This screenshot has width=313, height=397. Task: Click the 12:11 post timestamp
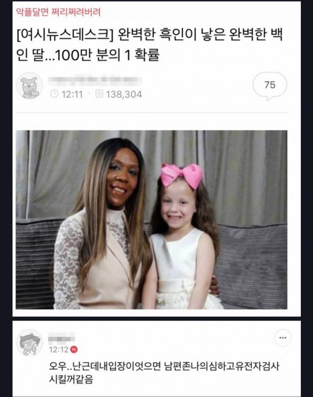[x=72, y=95]
